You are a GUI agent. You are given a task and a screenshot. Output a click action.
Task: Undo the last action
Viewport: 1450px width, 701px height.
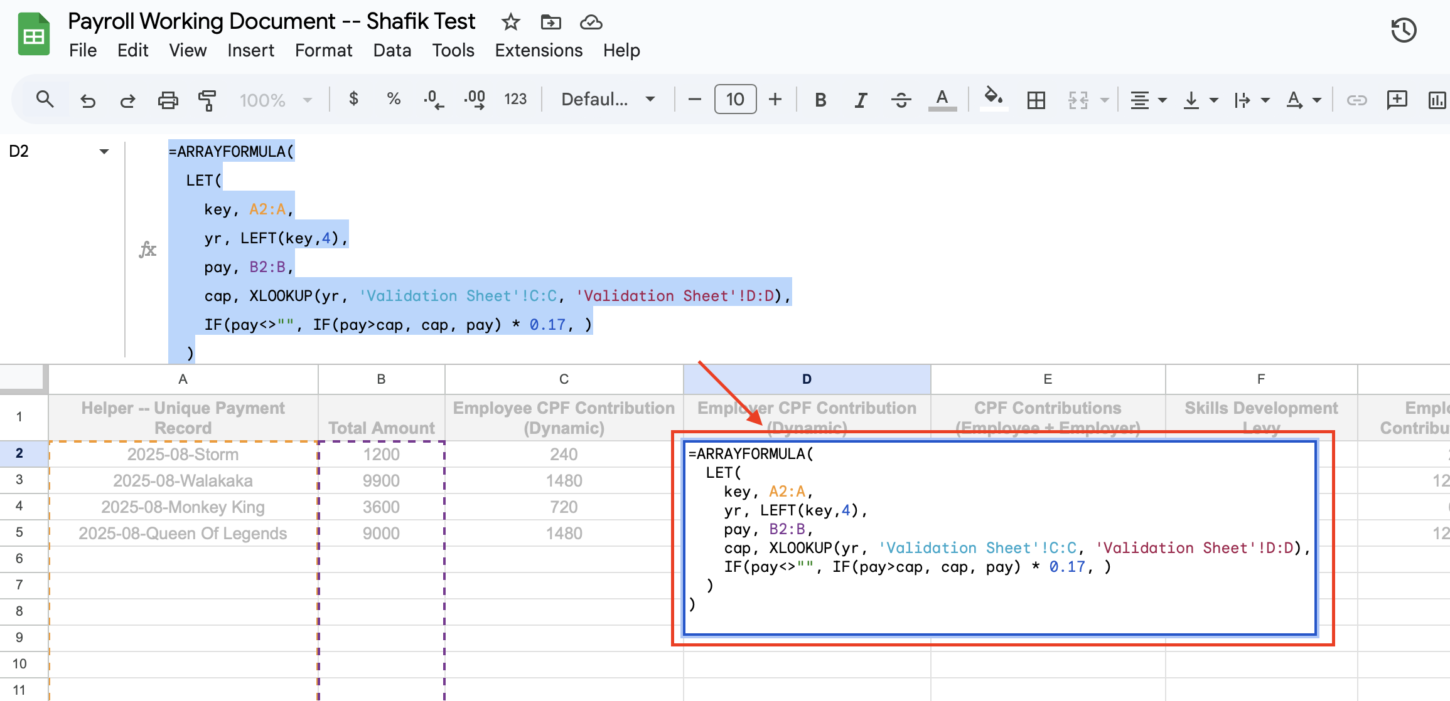click(88, 100)
